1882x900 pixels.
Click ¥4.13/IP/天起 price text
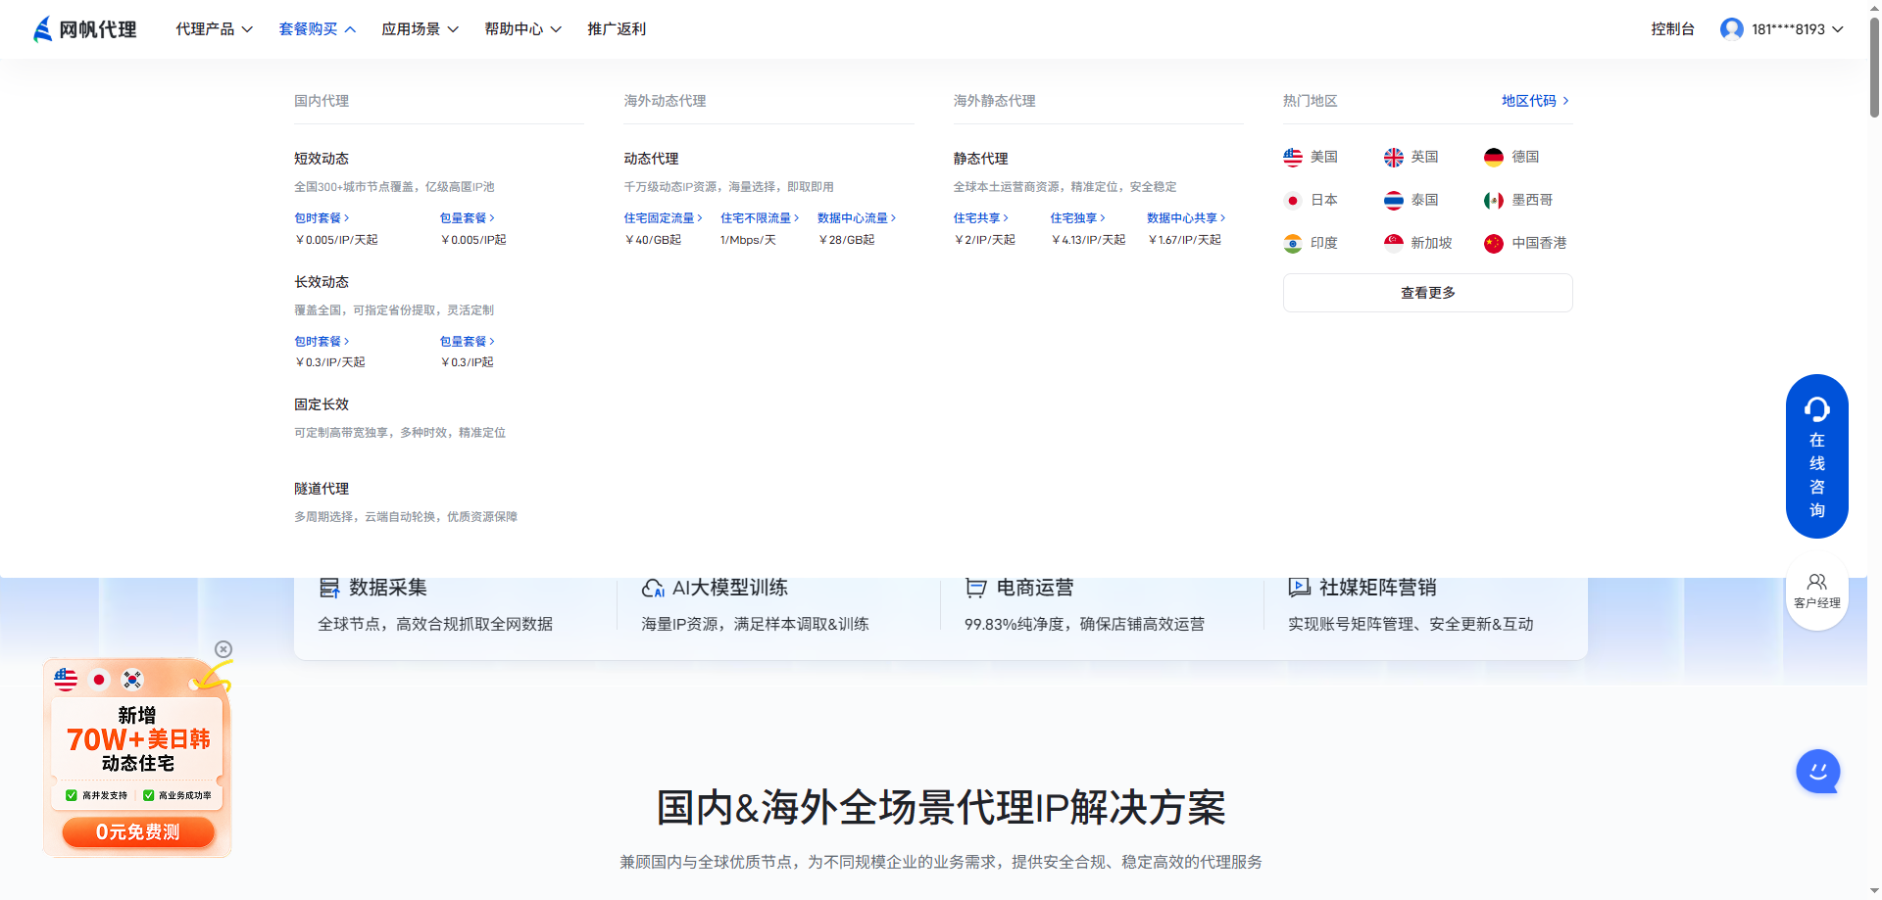coord(1088,240)
